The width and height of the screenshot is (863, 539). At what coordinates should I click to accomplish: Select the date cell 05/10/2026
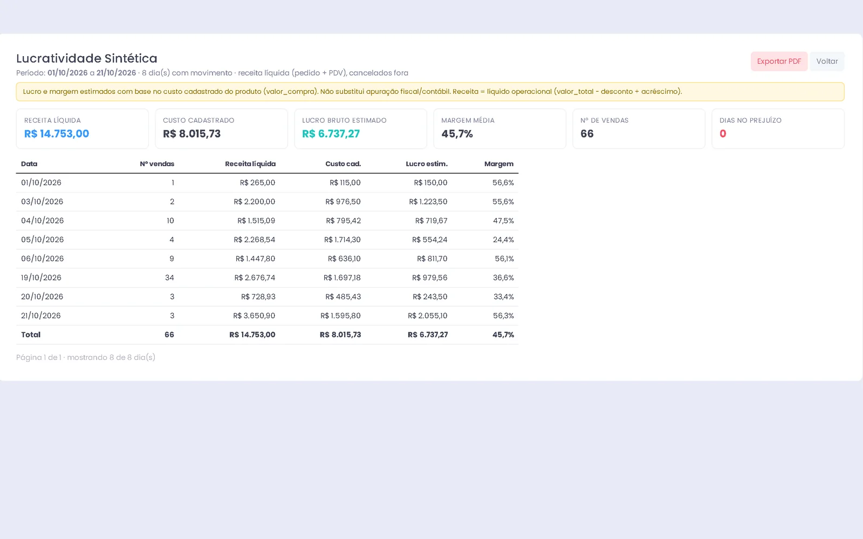coord(42,240)
